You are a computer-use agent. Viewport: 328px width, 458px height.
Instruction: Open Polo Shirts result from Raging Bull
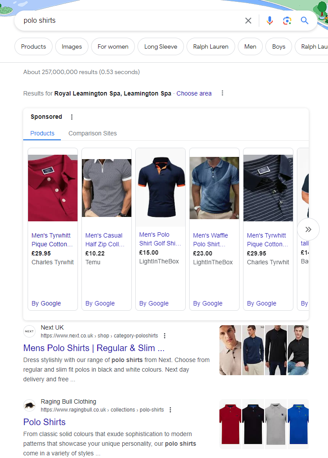[44, 422]
